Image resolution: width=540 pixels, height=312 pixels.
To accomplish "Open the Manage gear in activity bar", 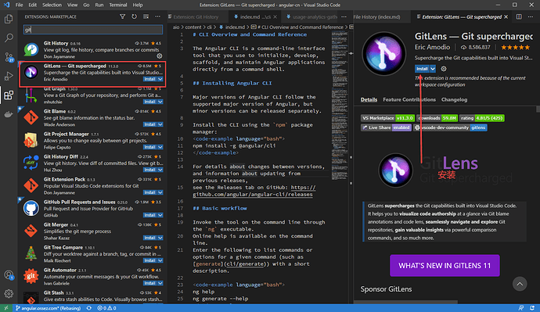I will click(9, 293).
